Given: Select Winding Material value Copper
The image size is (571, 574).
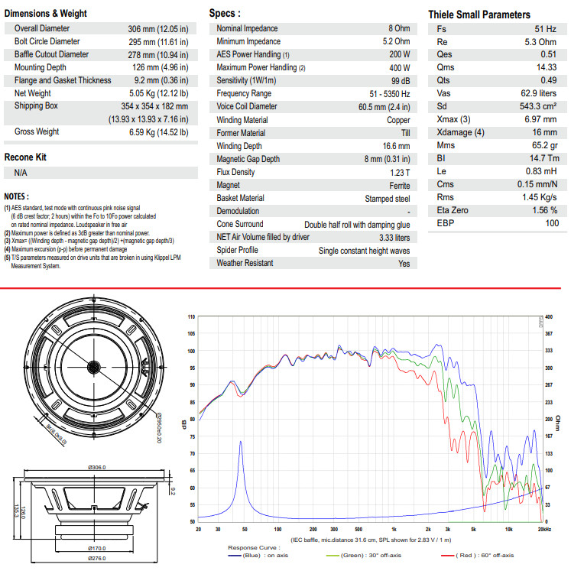Looking at the screenshot, I should click(398, 120).
